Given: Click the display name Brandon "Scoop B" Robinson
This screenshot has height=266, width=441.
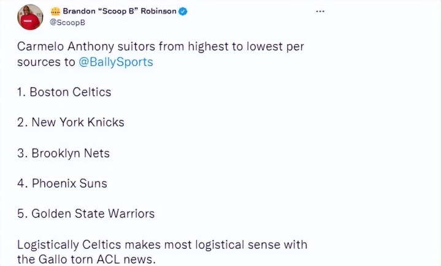Looking at the screenshot, I should click(120, 11).
